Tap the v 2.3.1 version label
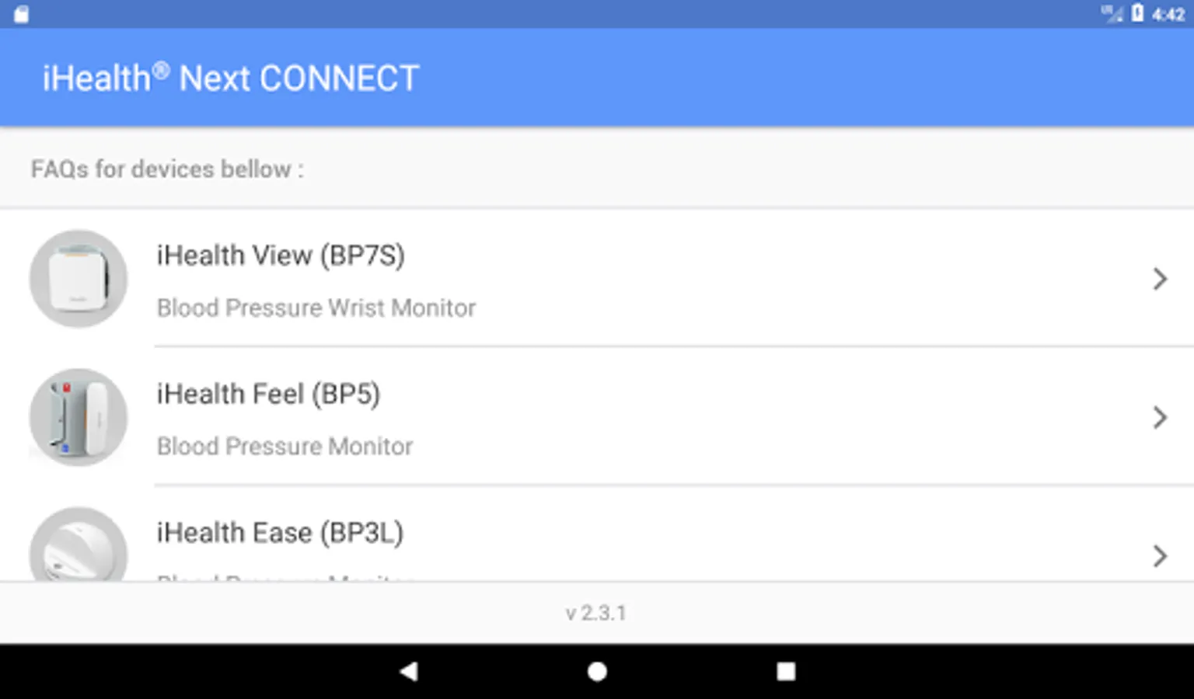The image size is (1194, 699). click(x=596, y=613)
